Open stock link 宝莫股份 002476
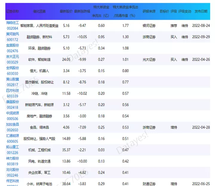 [x=13, y=48]
